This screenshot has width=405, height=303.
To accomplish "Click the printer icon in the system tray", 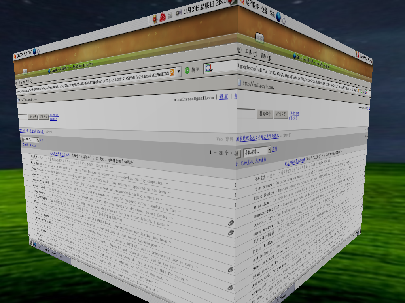I will click(x=170, y=15).
